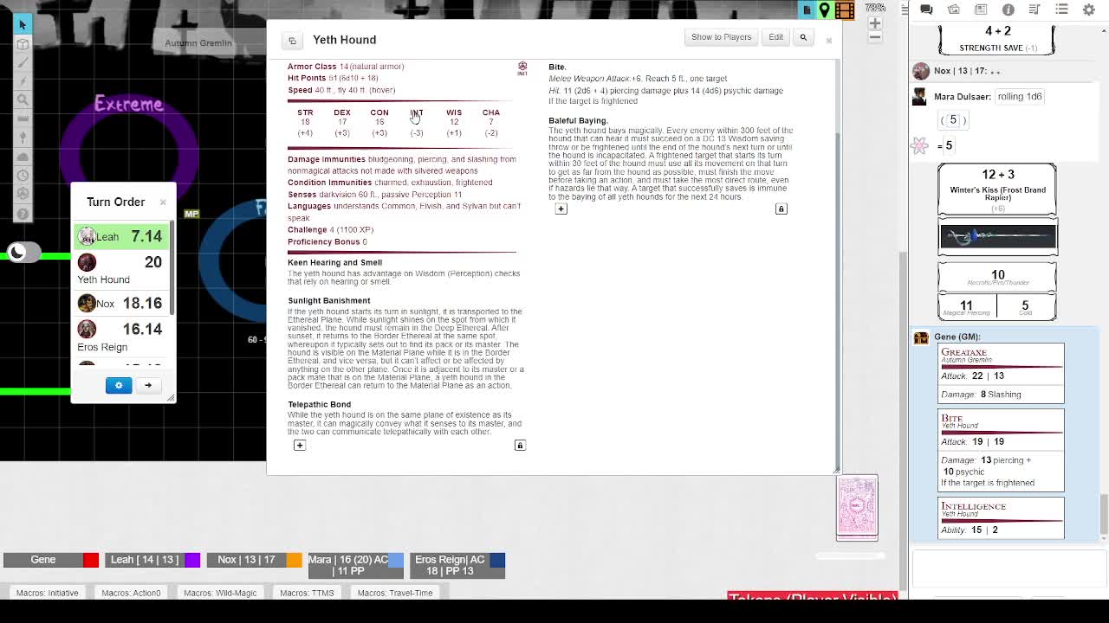This screenshot has height=623, width=1109.
Task: Toggle the lock icon under traits
Action: (x=520, y=446)
